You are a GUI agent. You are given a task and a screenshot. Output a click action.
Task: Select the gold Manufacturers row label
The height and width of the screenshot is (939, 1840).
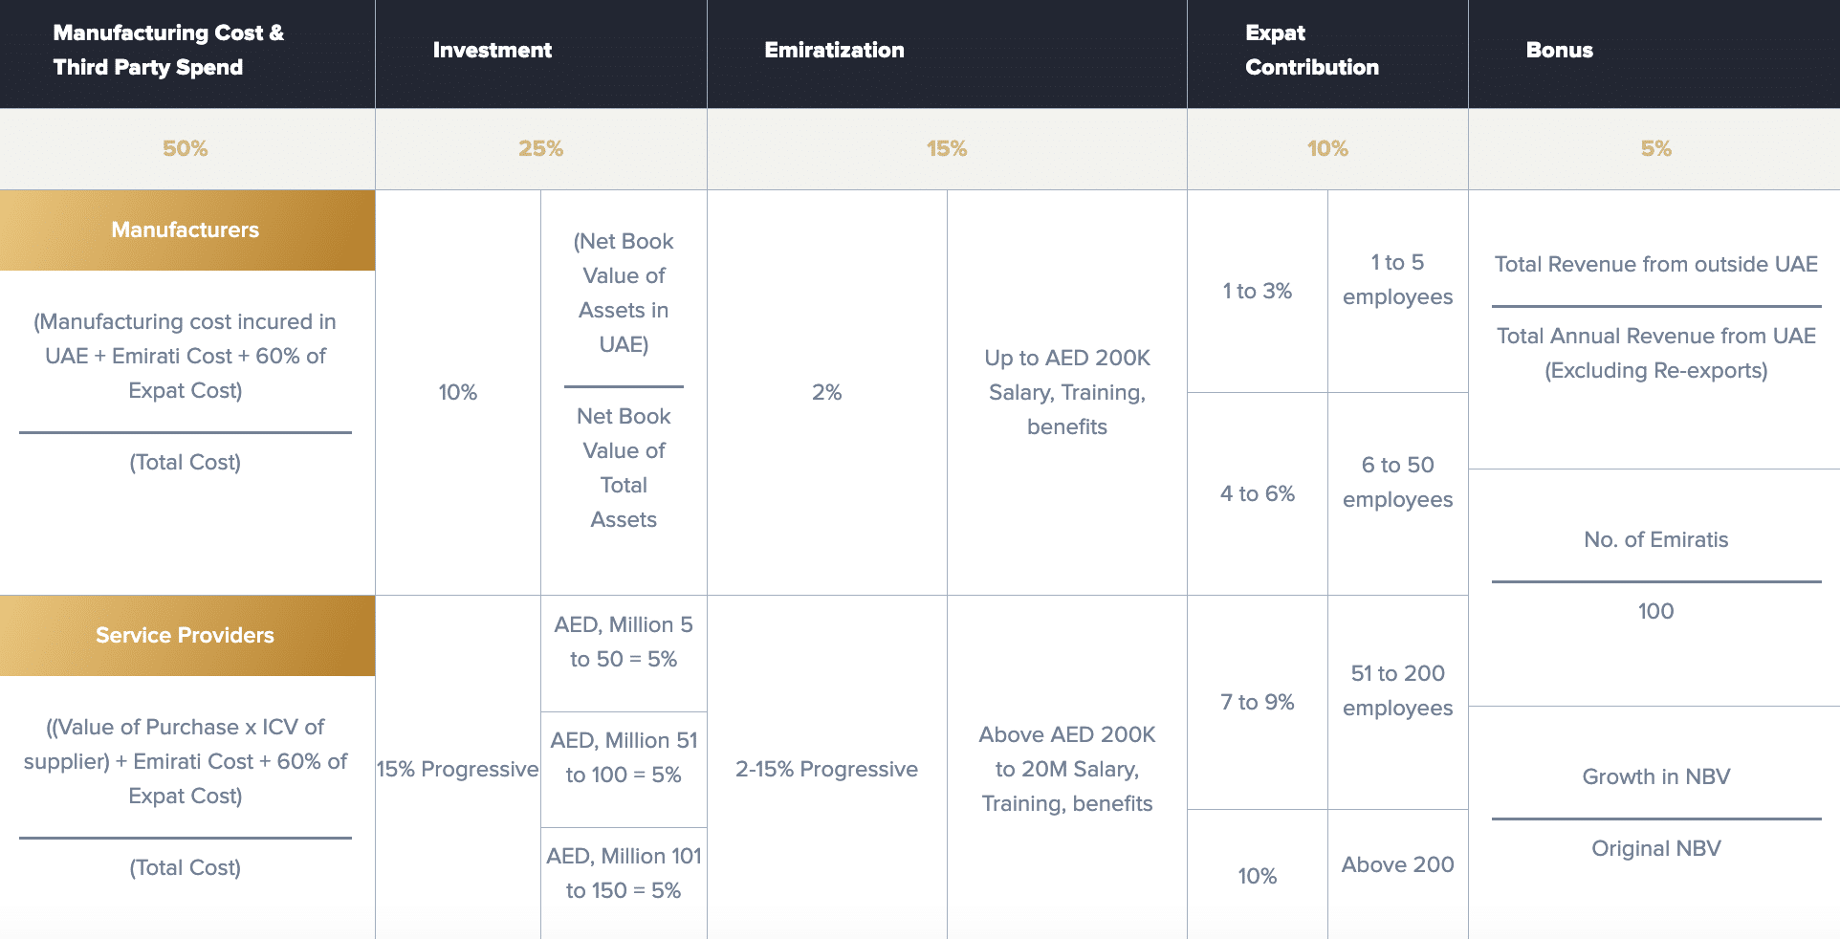(186, 229)
